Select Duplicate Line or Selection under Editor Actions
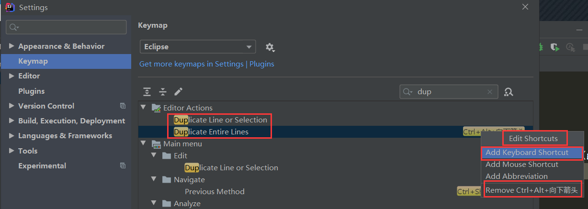Viewport: 588px width, 209px height. [x=220, y=120]
